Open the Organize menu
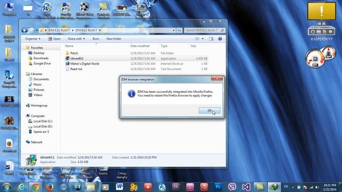 click(33, 39)
